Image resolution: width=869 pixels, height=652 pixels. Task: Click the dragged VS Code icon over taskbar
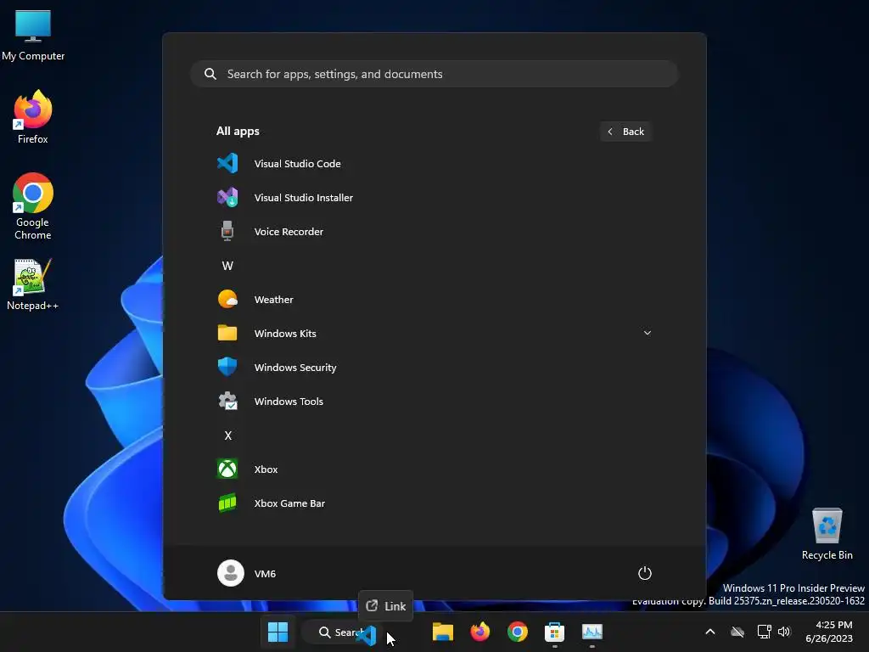[x=367, y=635]
